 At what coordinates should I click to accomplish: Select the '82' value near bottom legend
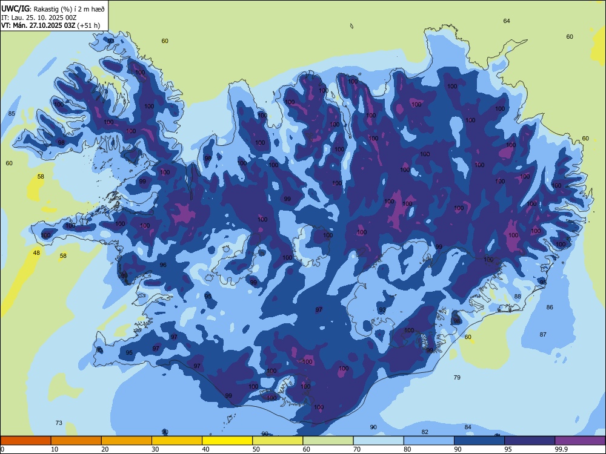[x=425, y=432]
